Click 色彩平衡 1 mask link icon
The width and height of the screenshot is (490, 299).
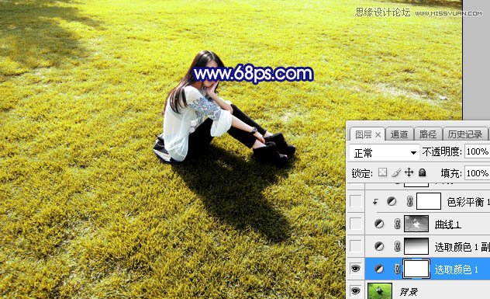[x=409, y=201]
